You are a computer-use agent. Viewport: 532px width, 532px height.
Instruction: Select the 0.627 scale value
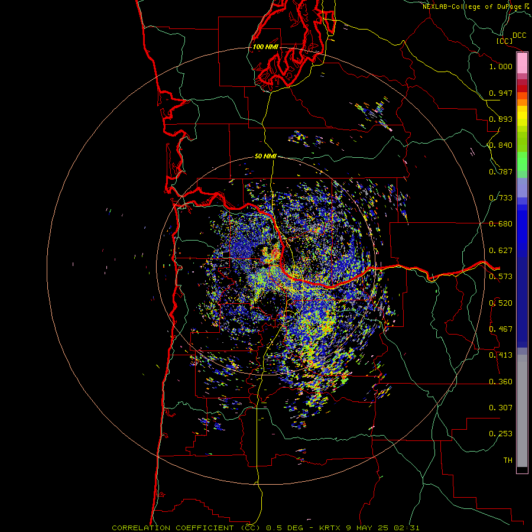[501, 251]
